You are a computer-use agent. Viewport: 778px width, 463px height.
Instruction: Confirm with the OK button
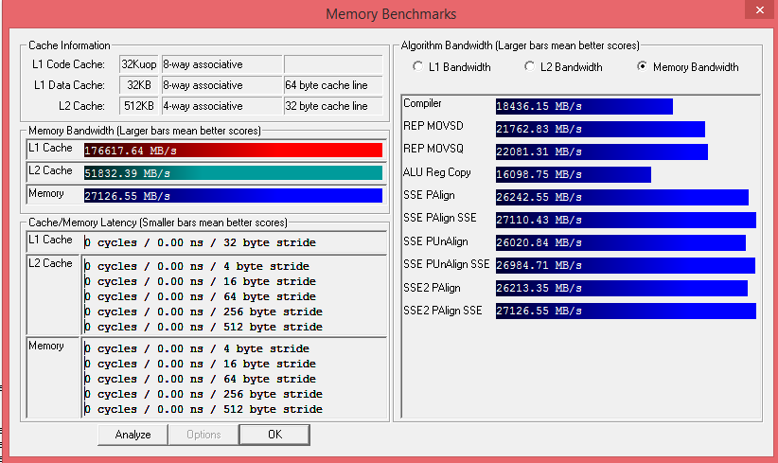pos(274,435)
